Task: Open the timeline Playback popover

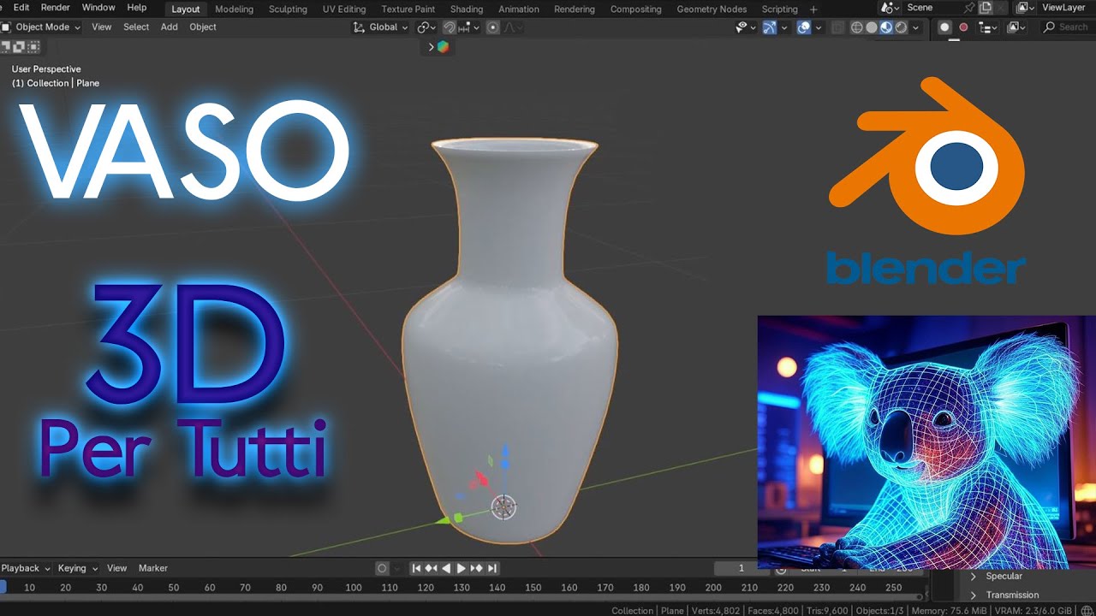Action: [x=26, y=568]
